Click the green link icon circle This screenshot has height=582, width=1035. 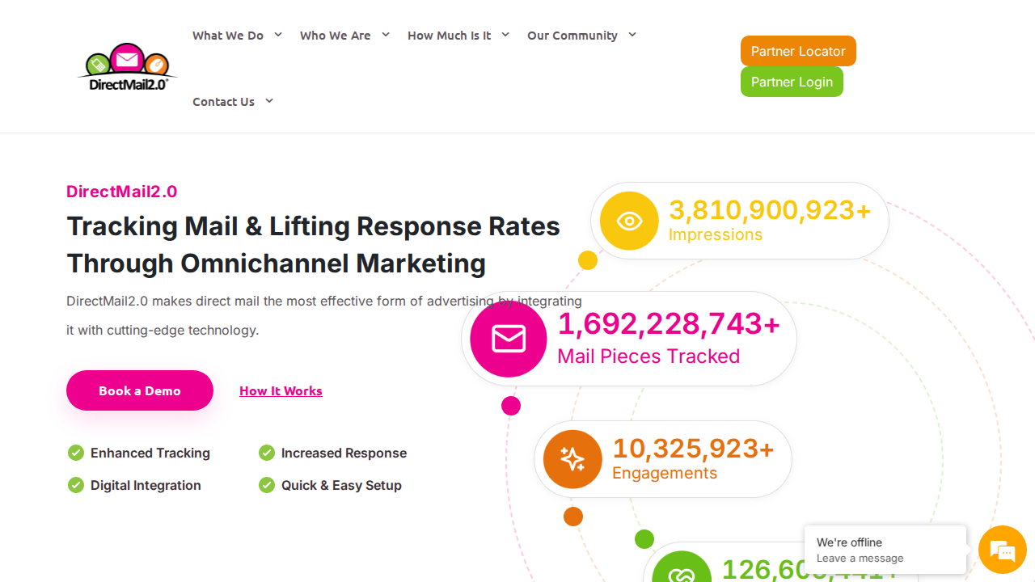pyautogui.click(x=682, y=567)
